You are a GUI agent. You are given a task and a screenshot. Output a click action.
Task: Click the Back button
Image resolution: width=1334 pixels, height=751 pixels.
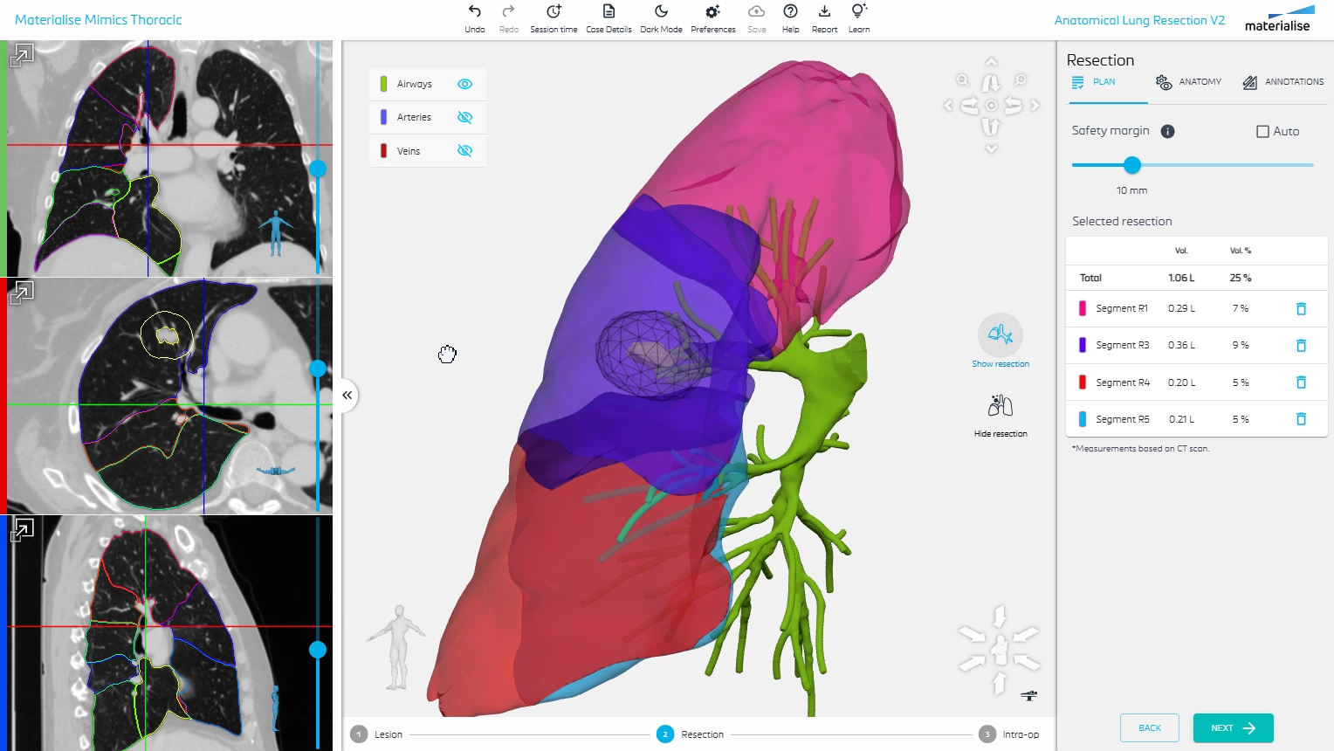point(1149,728)
